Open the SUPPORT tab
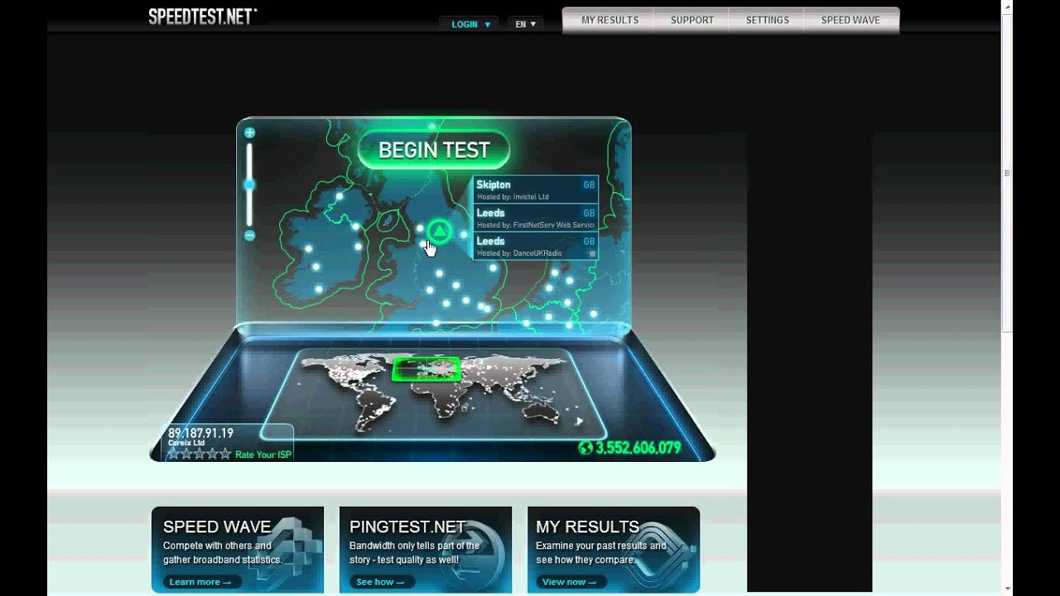Screen dimensions: 1060x596 tap(691, 20)
